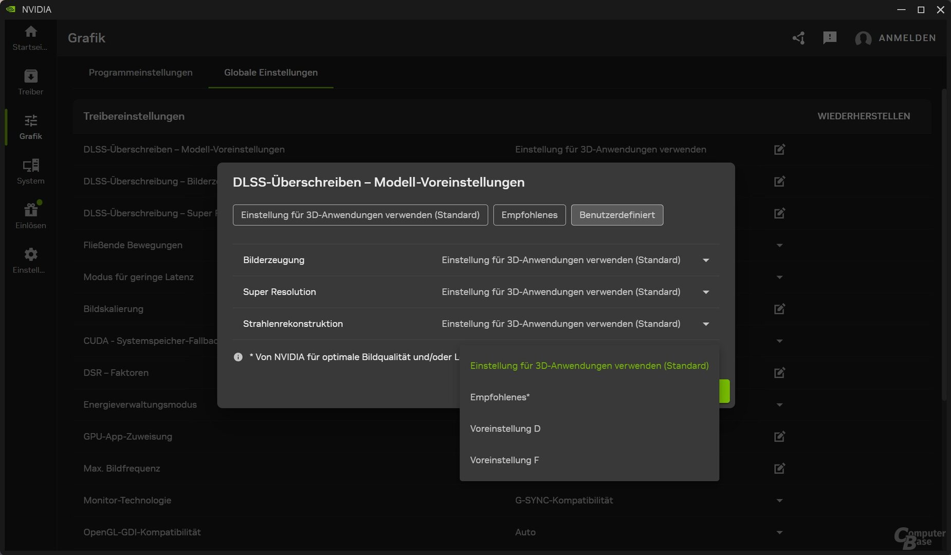
Task: Click the share icon in header
Action: click(798, 38)
